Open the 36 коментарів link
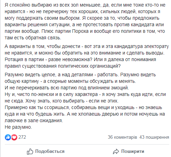The image size is (171, 157). pyautogui.click(x=122, y=137)
